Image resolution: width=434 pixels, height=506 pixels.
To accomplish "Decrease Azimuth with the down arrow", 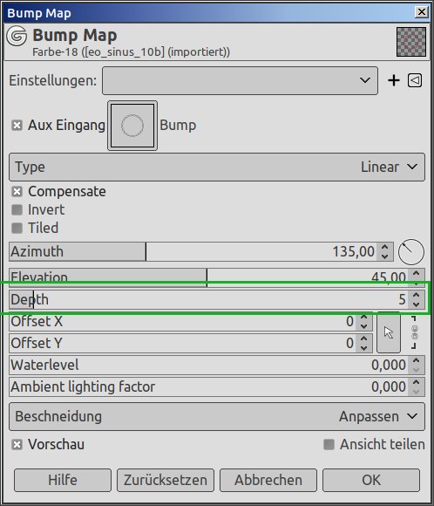I will 384,256.
